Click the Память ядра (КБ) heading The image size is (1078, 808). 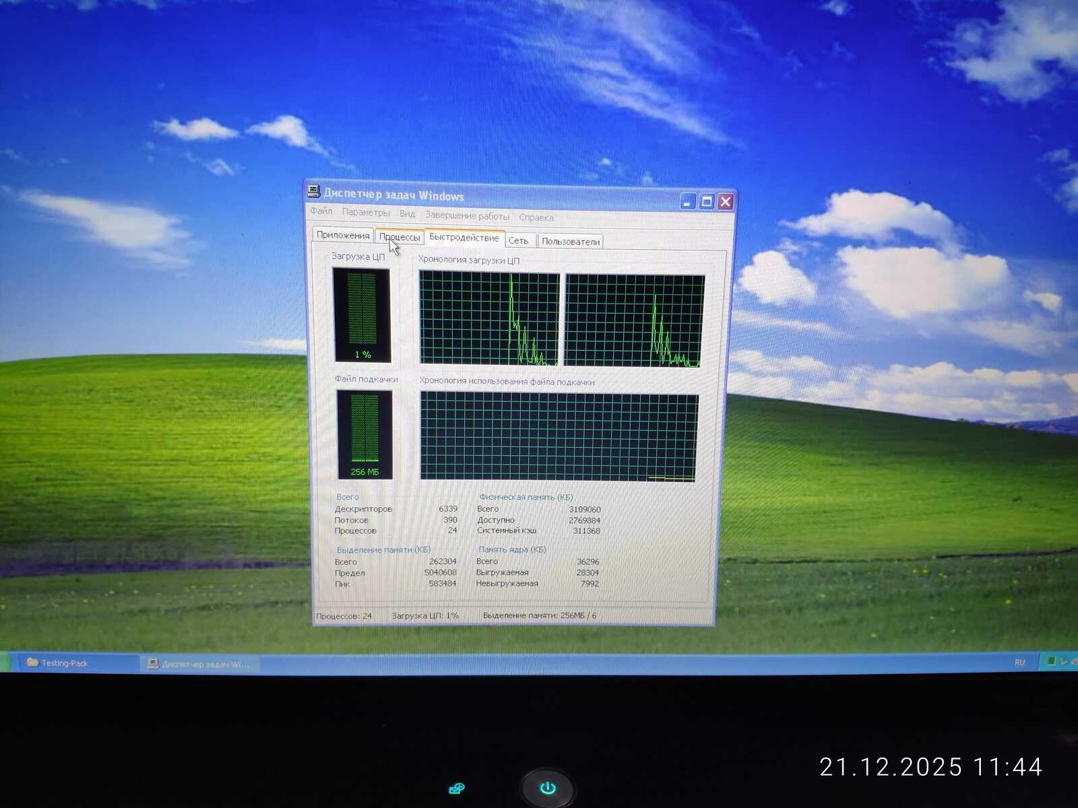[512, 549]
